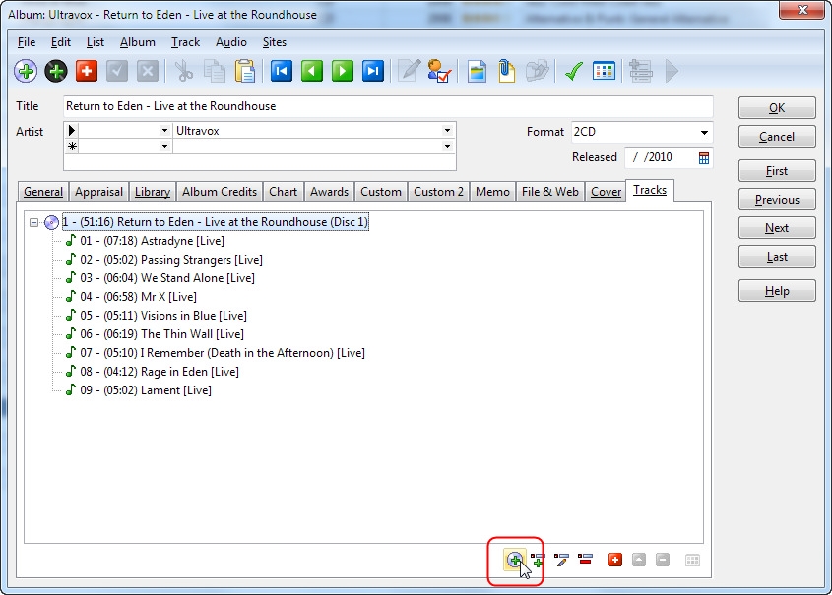Click the scissors cut icon
This screenshot has height=595, width=832.
coord(183,71)
